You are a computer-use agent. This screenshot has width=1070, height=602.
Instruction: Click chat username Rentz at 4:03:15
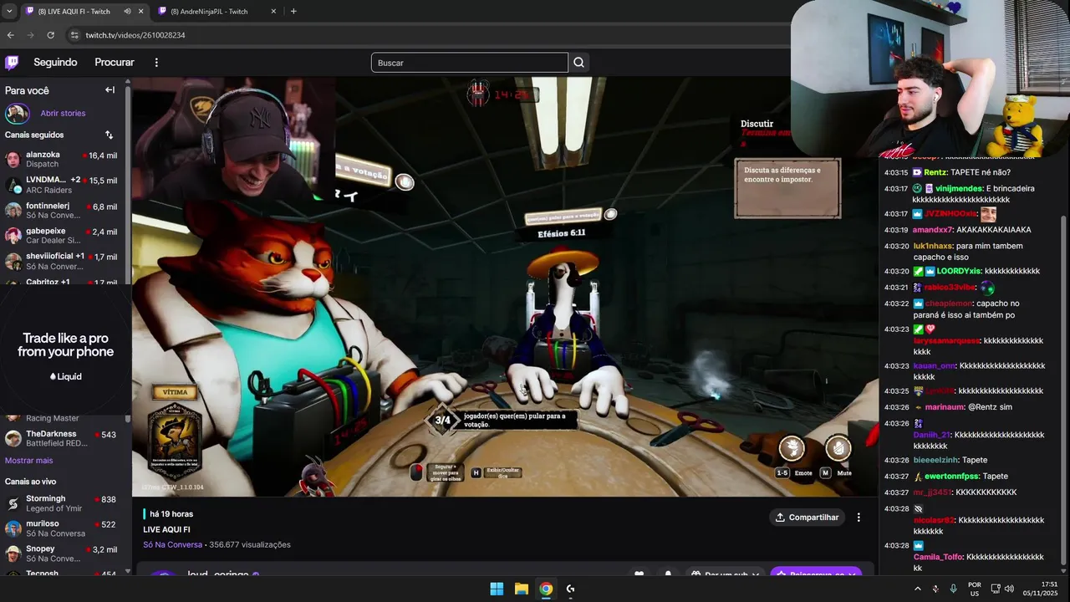pos(935,172)
